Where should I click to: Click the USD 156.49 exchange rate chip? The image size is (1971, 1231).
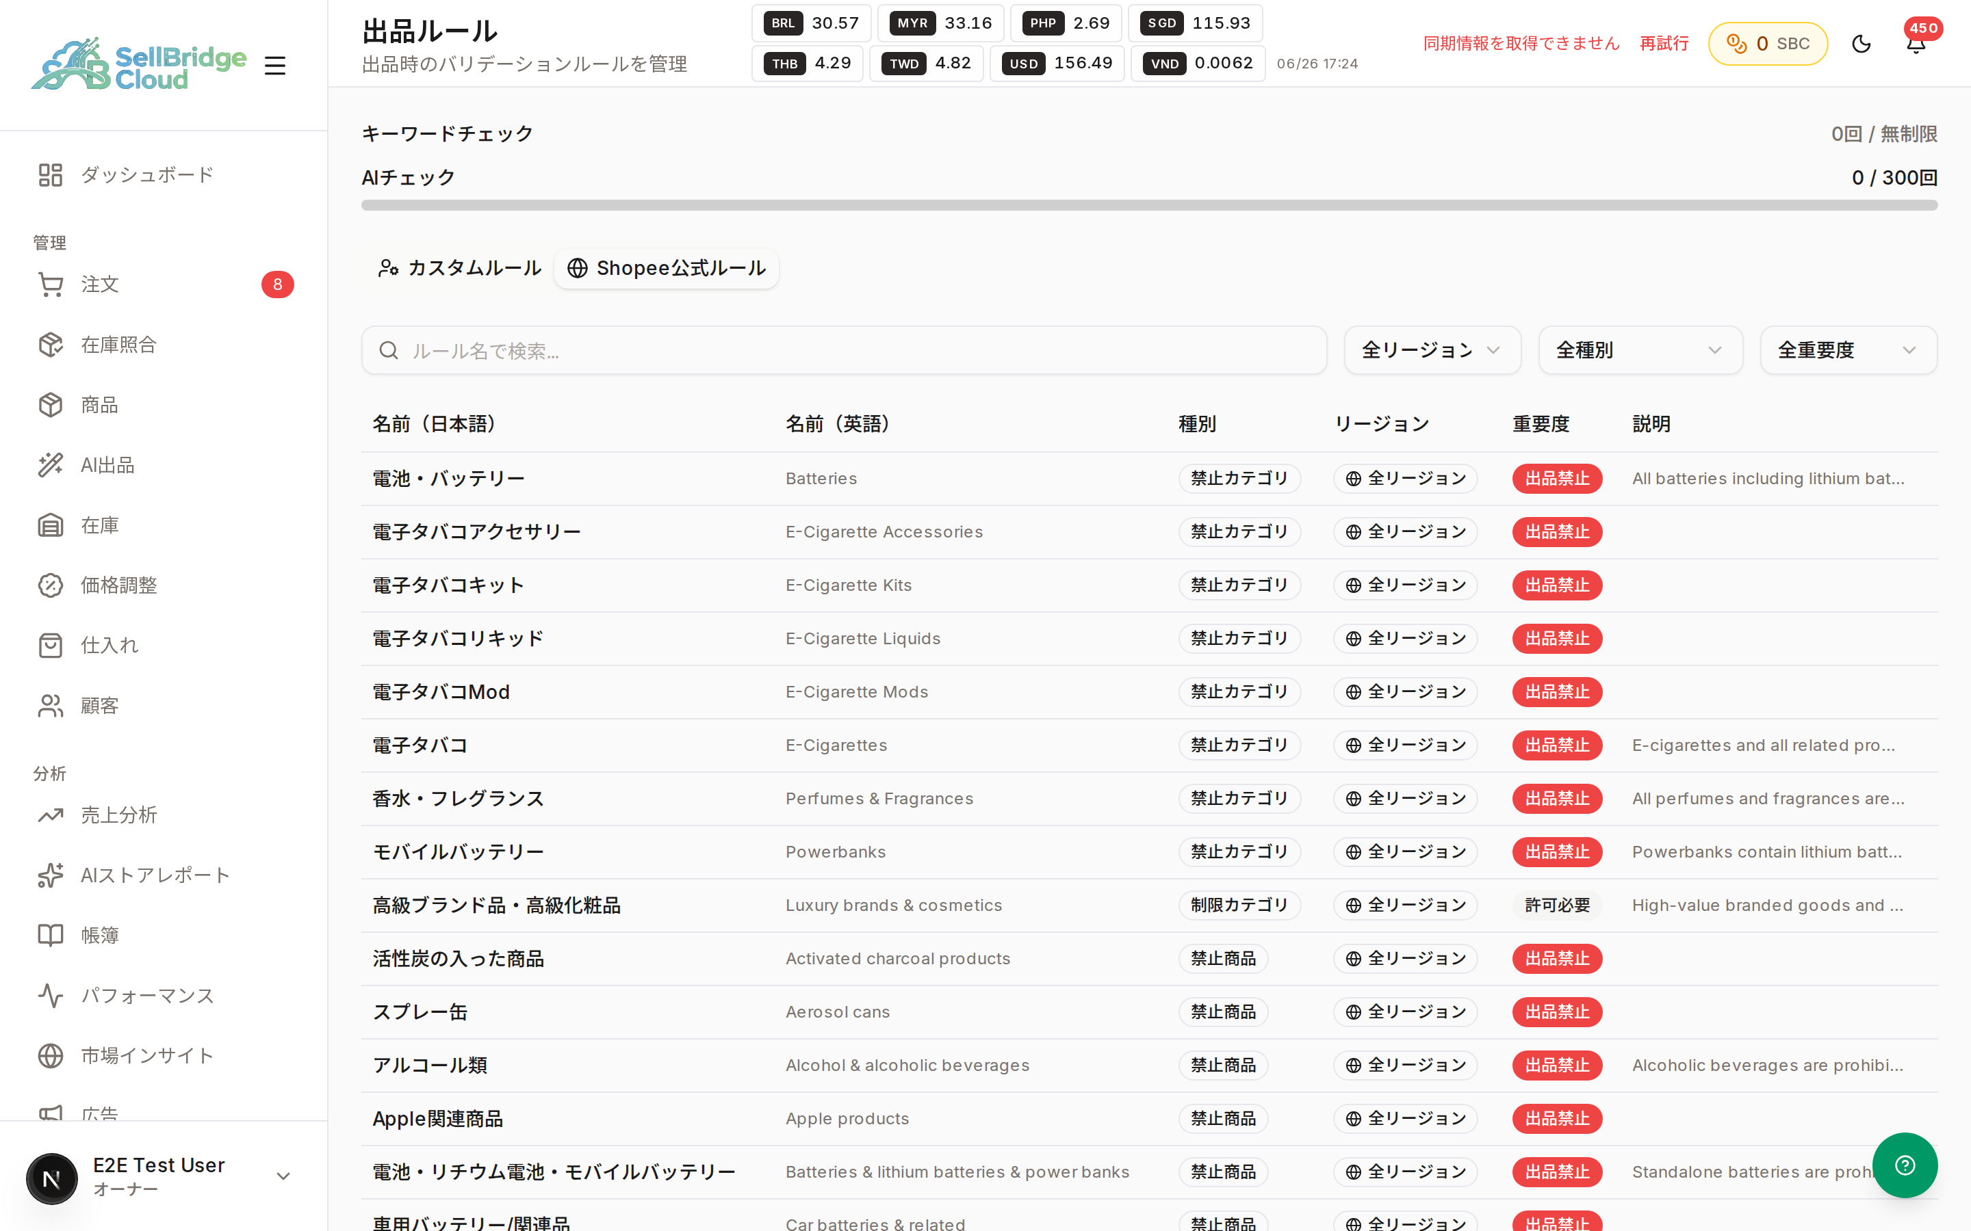(1057, 64)
